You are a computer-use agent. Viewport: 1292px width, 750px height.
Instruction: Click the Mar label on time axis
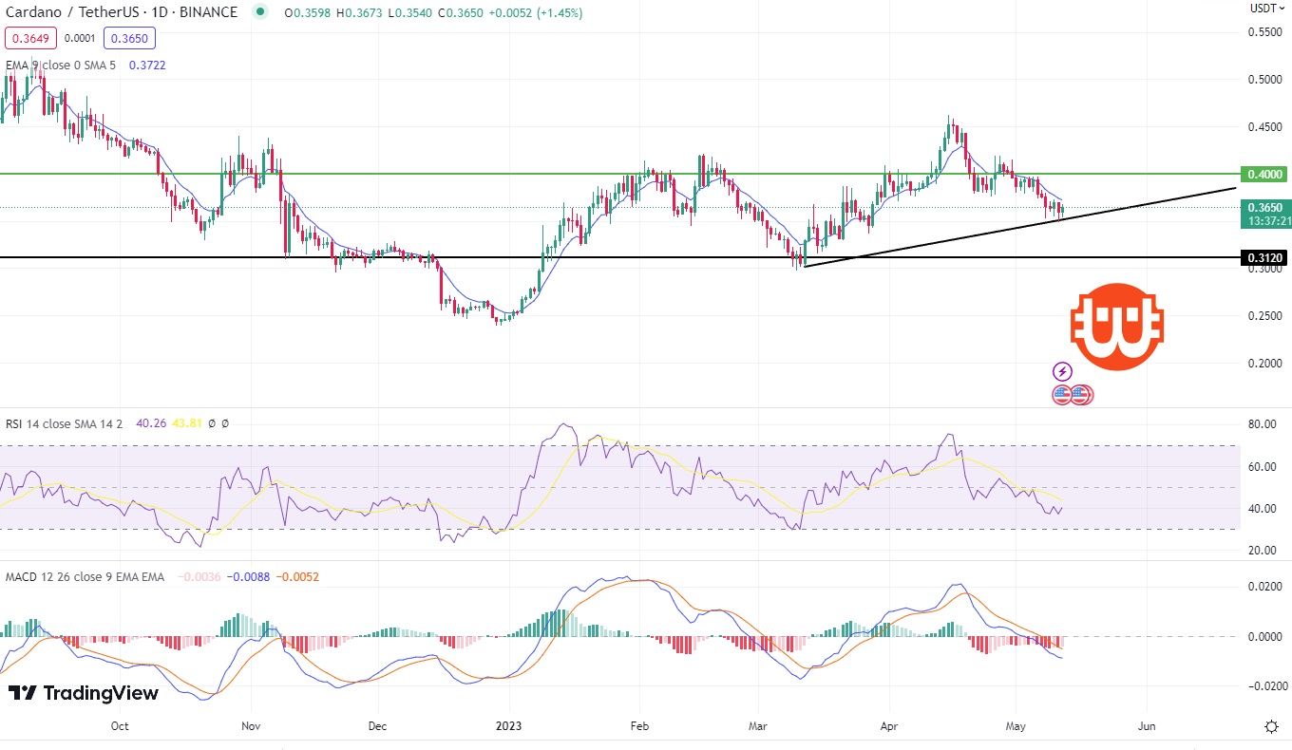(757, 726)
